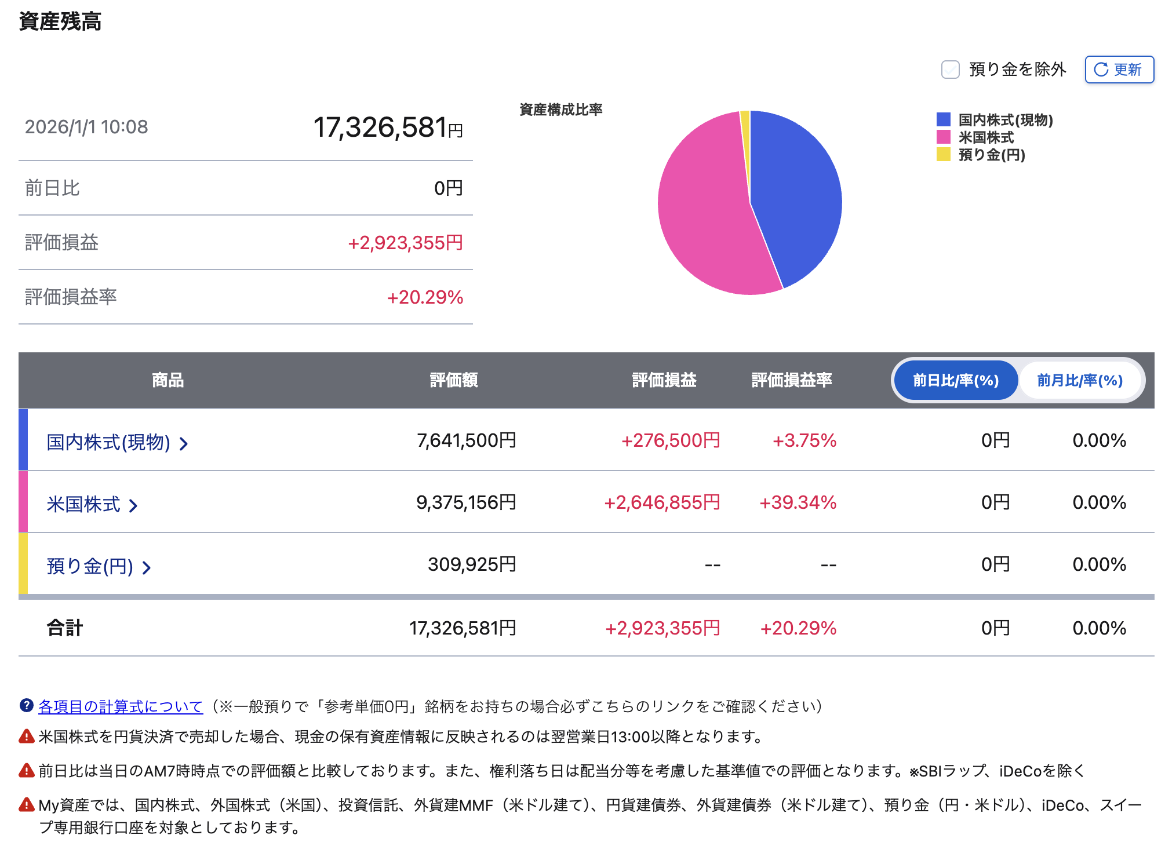Expand 国内株式(現物) row chevron
This screenshot has height=864, width=1165.
(x=184, y=444)
